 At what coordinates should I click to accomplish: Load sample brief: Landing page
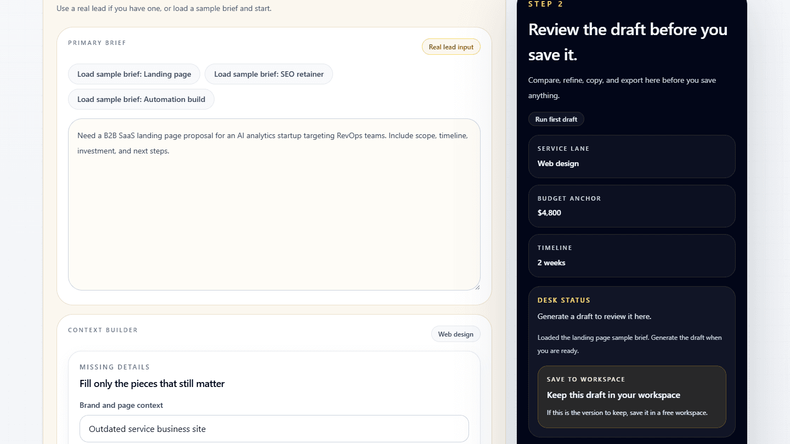pos(134,73)
